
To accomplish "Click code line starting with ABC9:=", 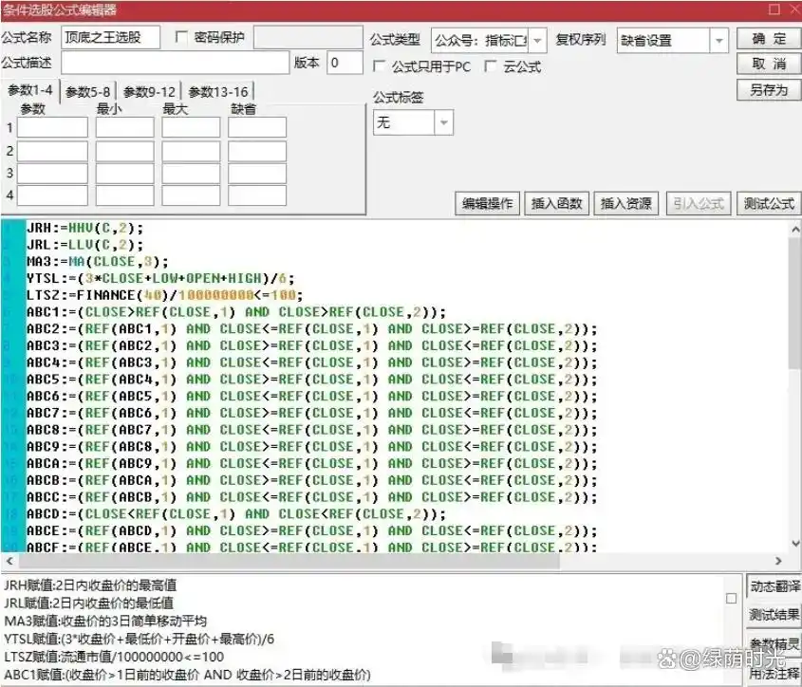I will point(312,447).
